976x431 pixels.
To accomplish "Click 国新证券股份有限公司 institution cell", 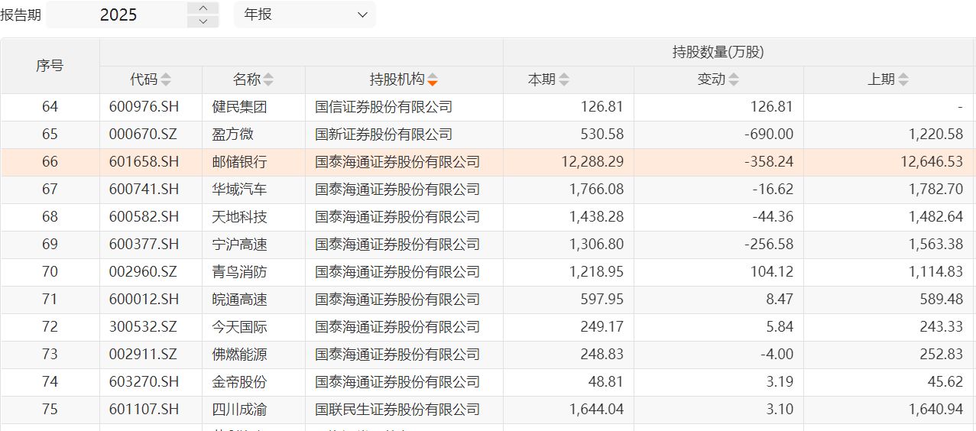I will (384, 134).
